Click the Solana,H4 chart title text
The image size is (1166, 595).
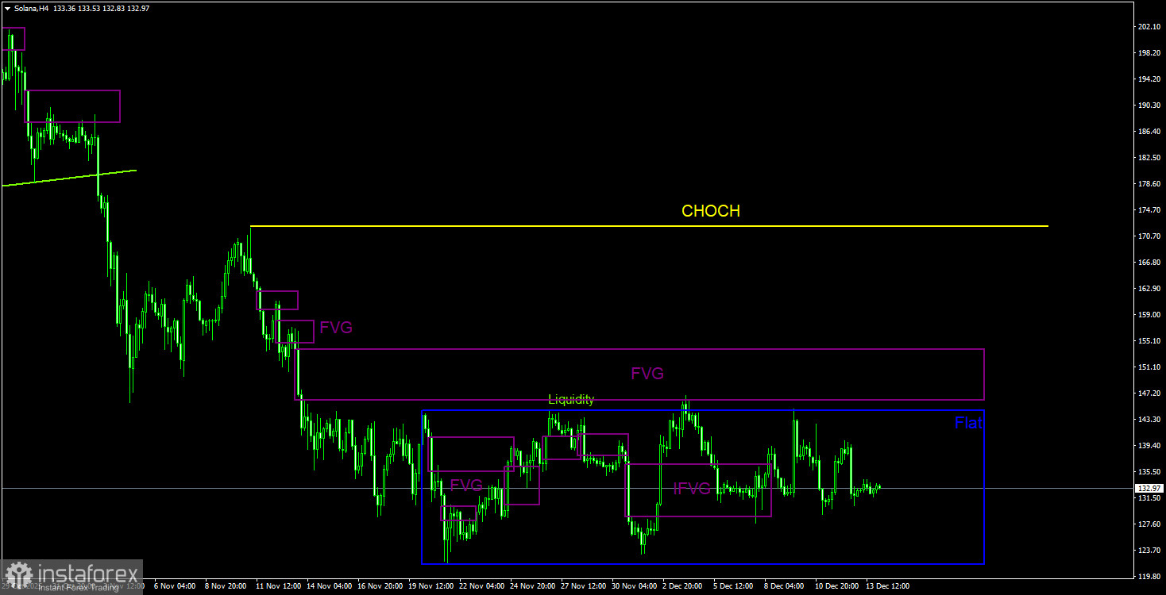click(32, 8)
